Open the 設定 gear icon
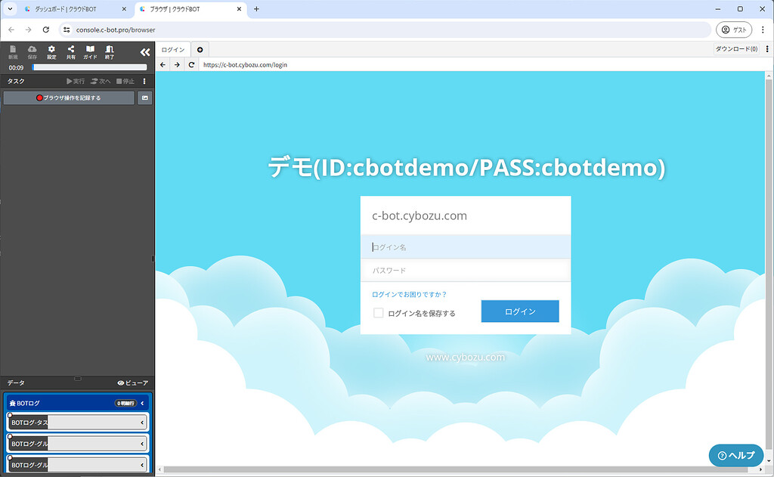774x477 pixels. [x=51, y=51]
